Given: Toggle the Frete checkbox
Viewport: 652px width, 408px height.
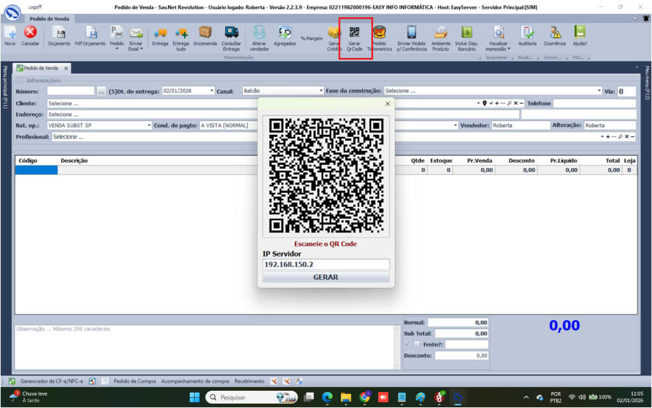Looking at the screenshot, I should (417, 344).
